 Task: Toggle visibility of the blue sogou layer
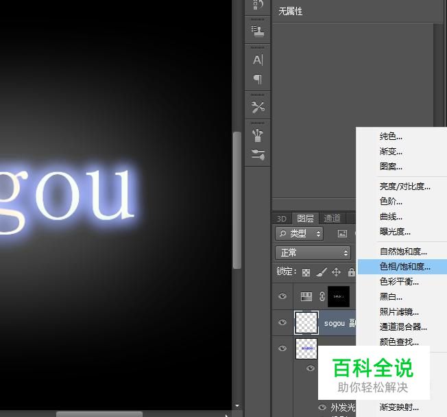pos(282,348)
